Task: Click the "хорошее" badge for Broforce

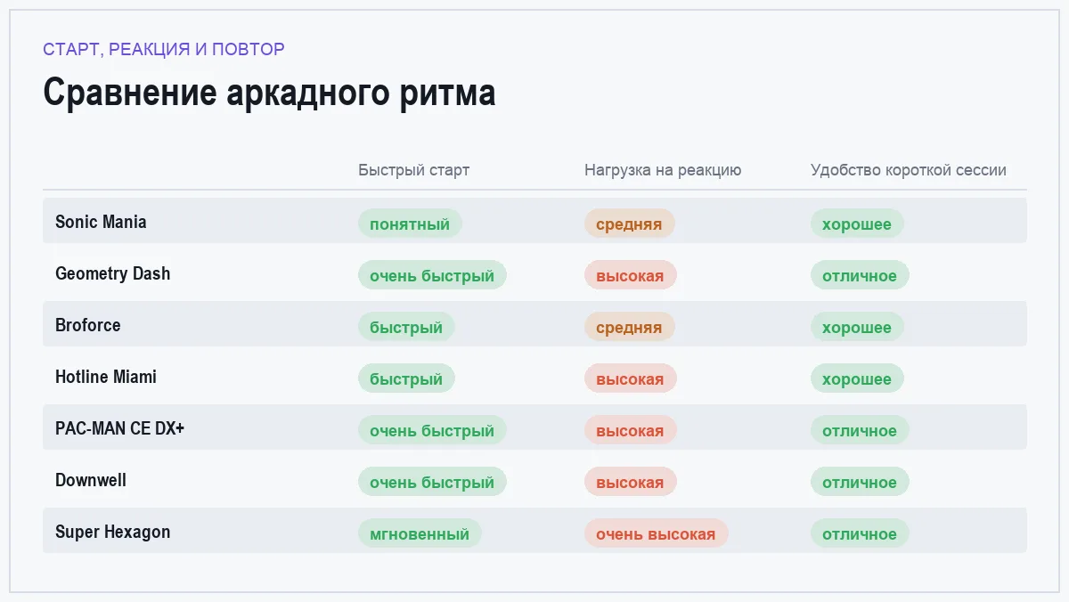Action: pyautogui.click(x=857, y=327)
